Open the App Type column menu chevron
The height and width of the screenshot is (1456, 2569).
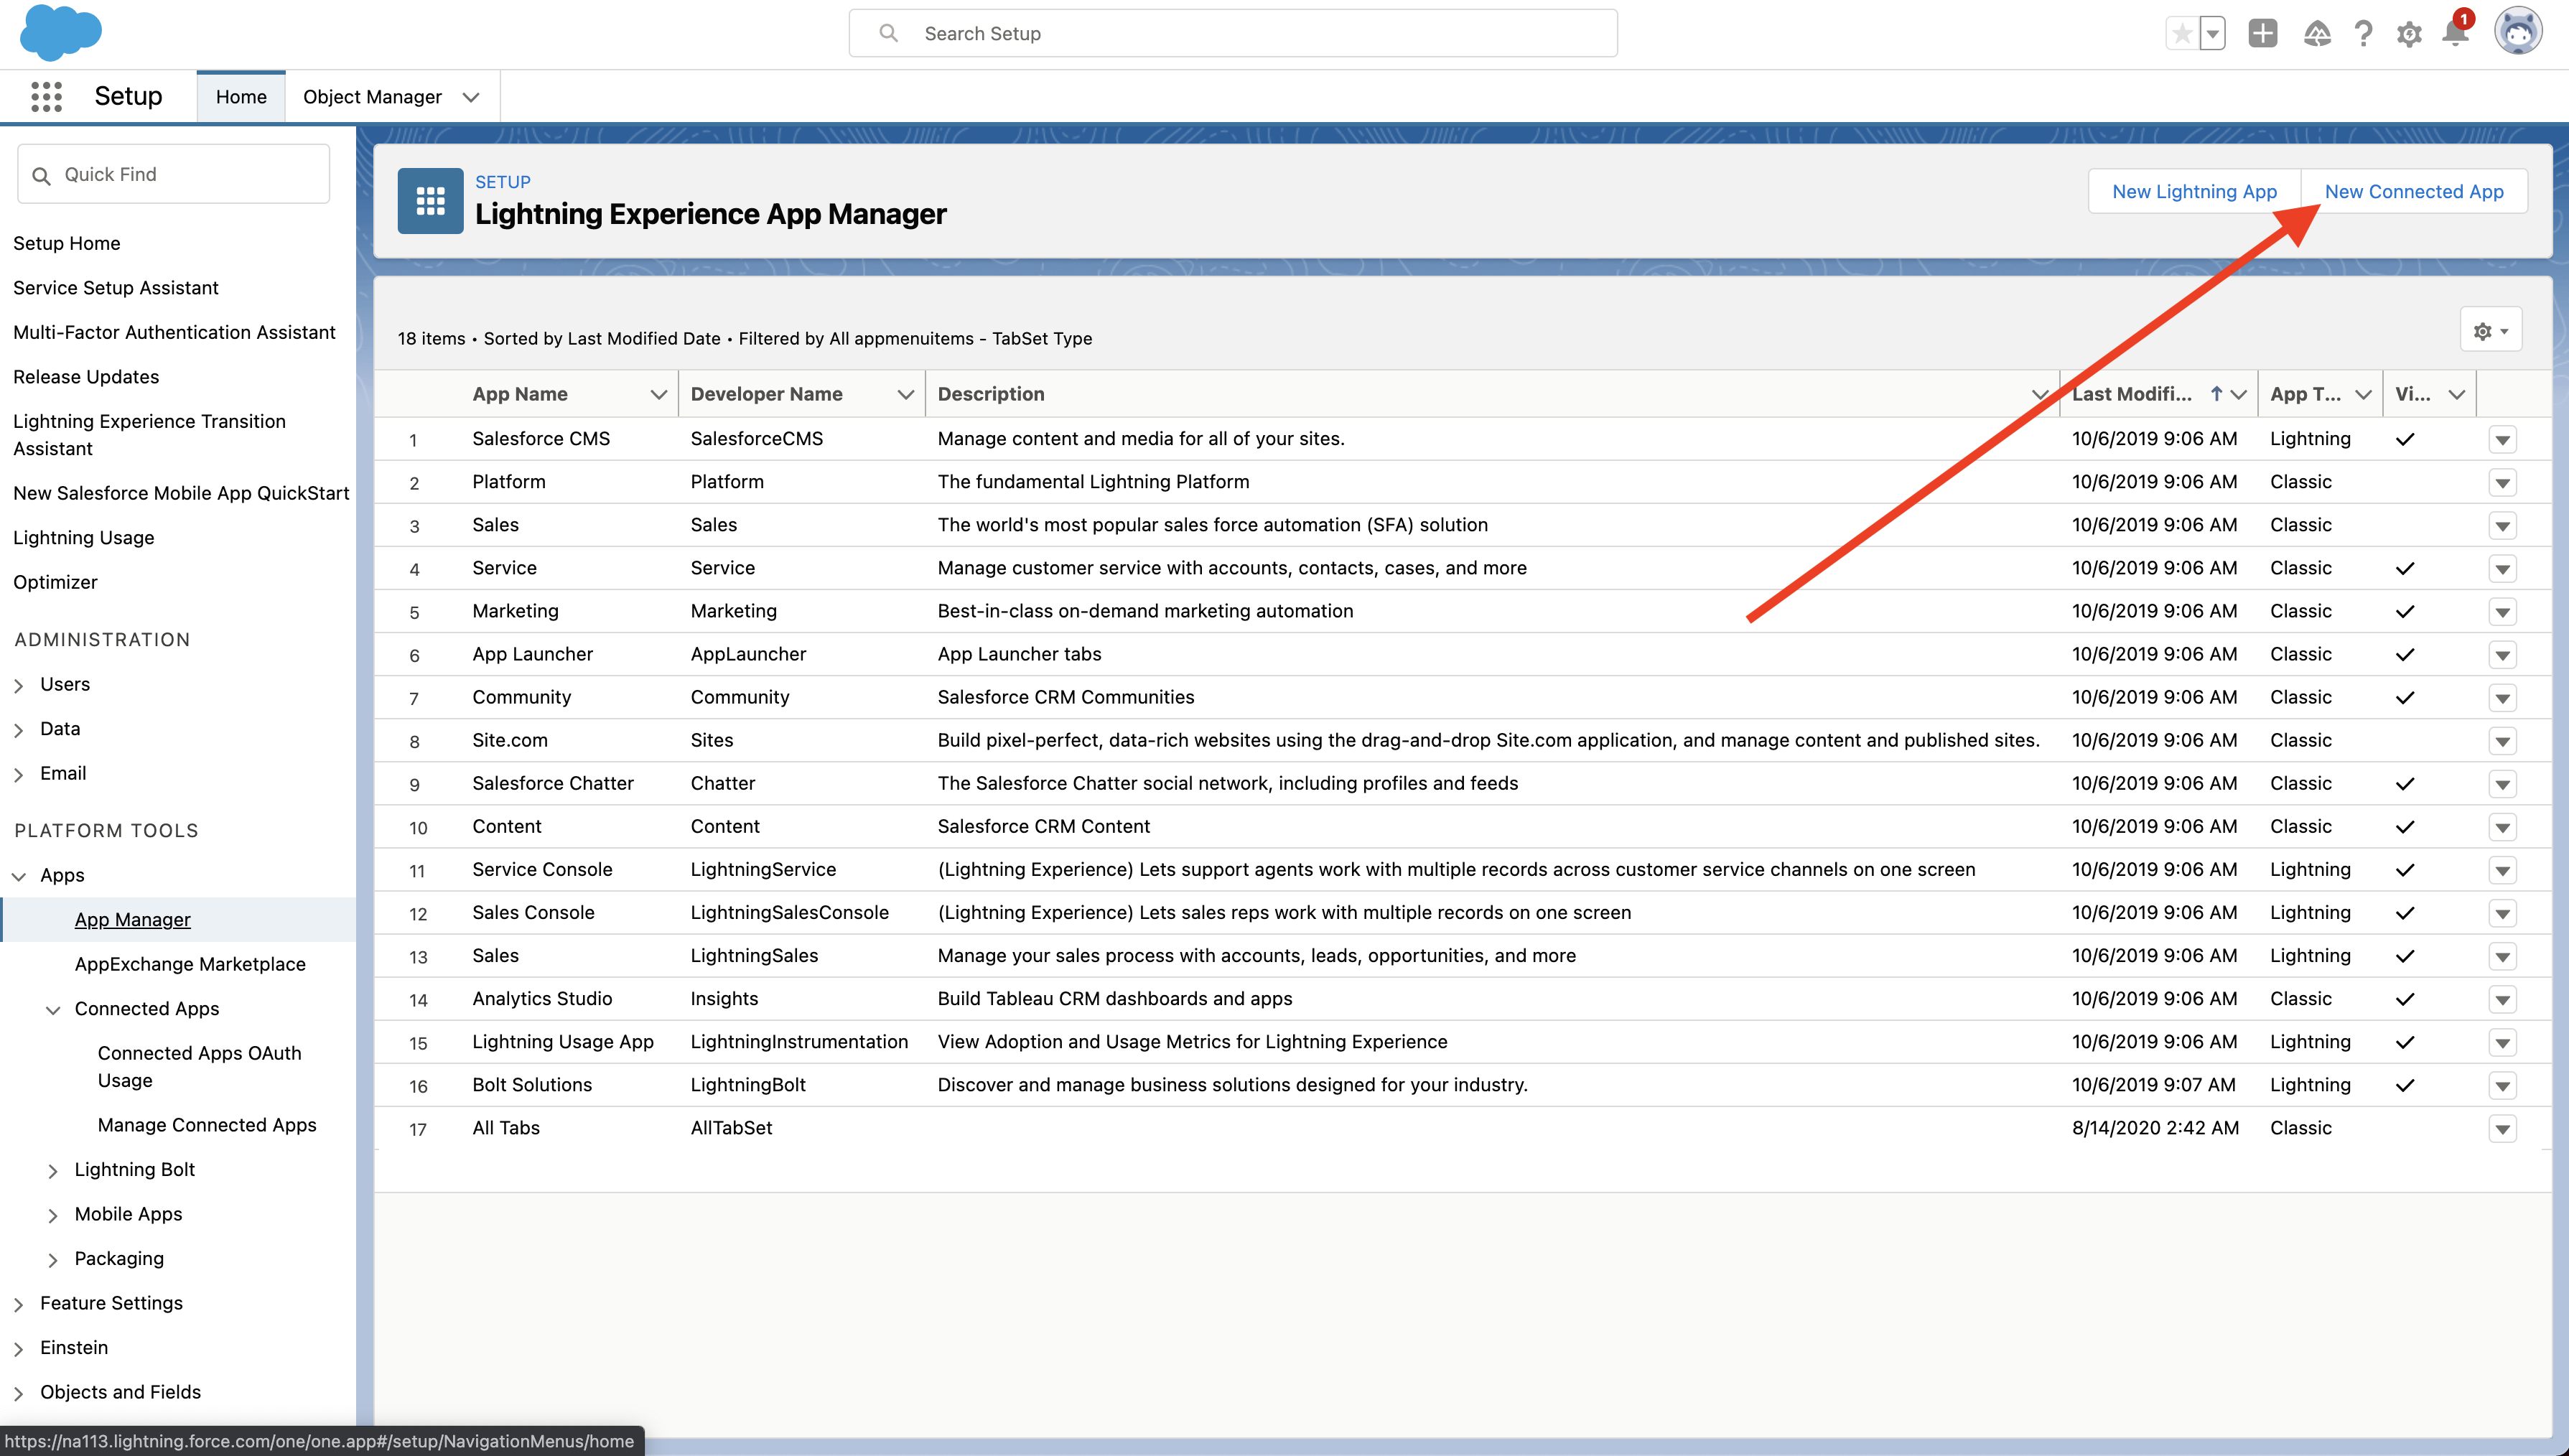pyautogui.click(x=2362, y=394)
